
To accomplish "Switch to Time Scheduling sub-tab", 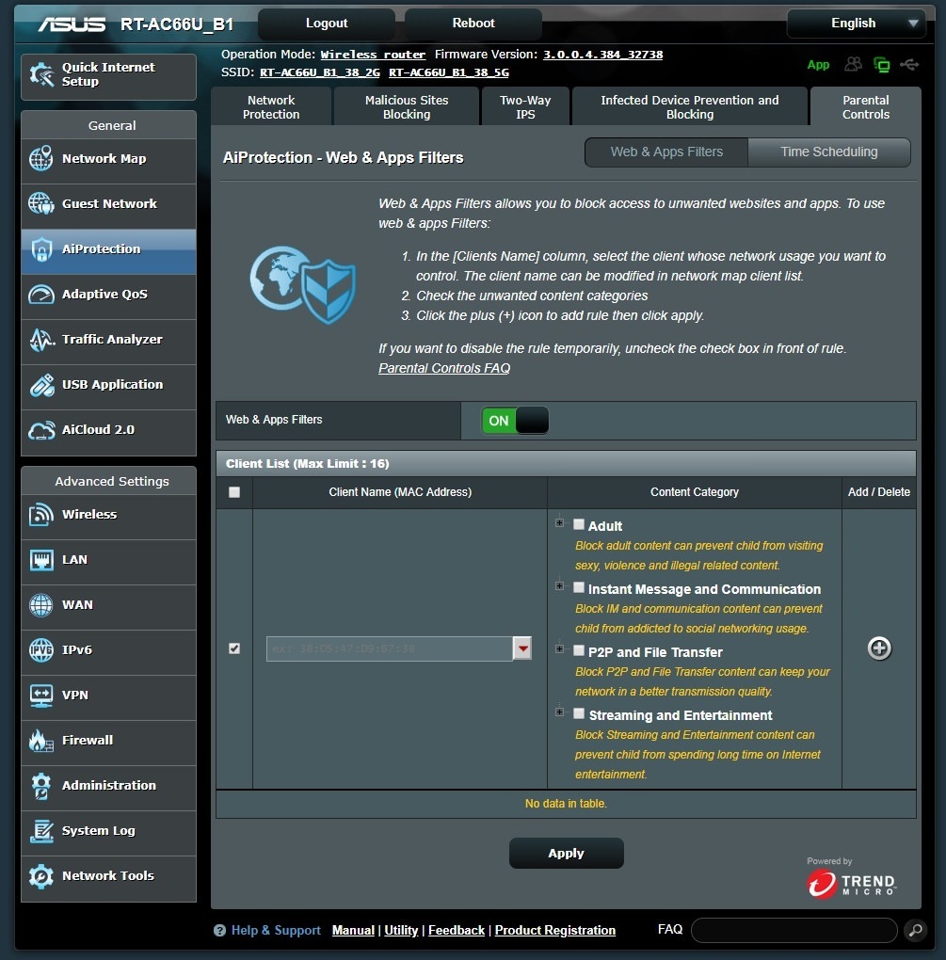I will [x=829, y=152].
